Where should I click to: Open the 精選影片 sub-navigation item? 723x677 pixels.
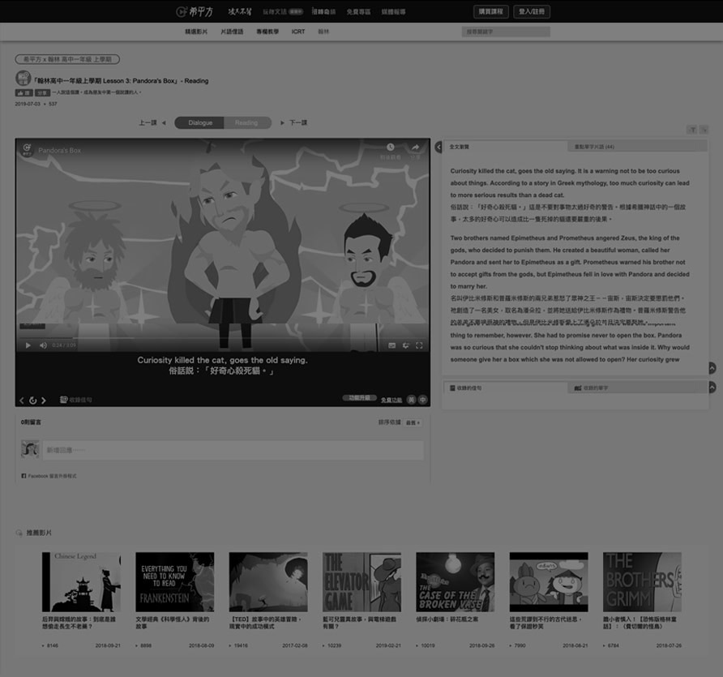[x=196, y=32]
